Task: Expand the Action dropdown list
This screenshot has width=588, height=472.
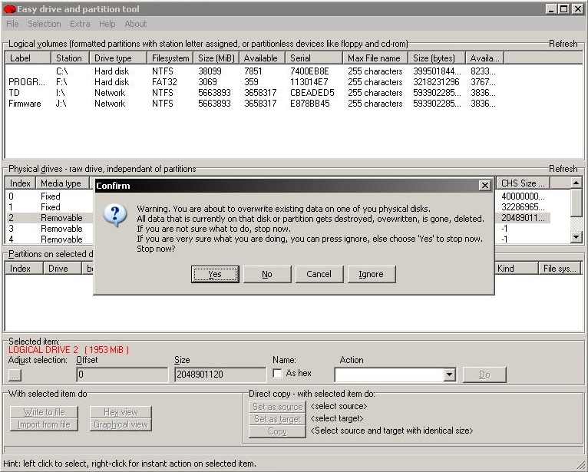Action: point(450,375)
